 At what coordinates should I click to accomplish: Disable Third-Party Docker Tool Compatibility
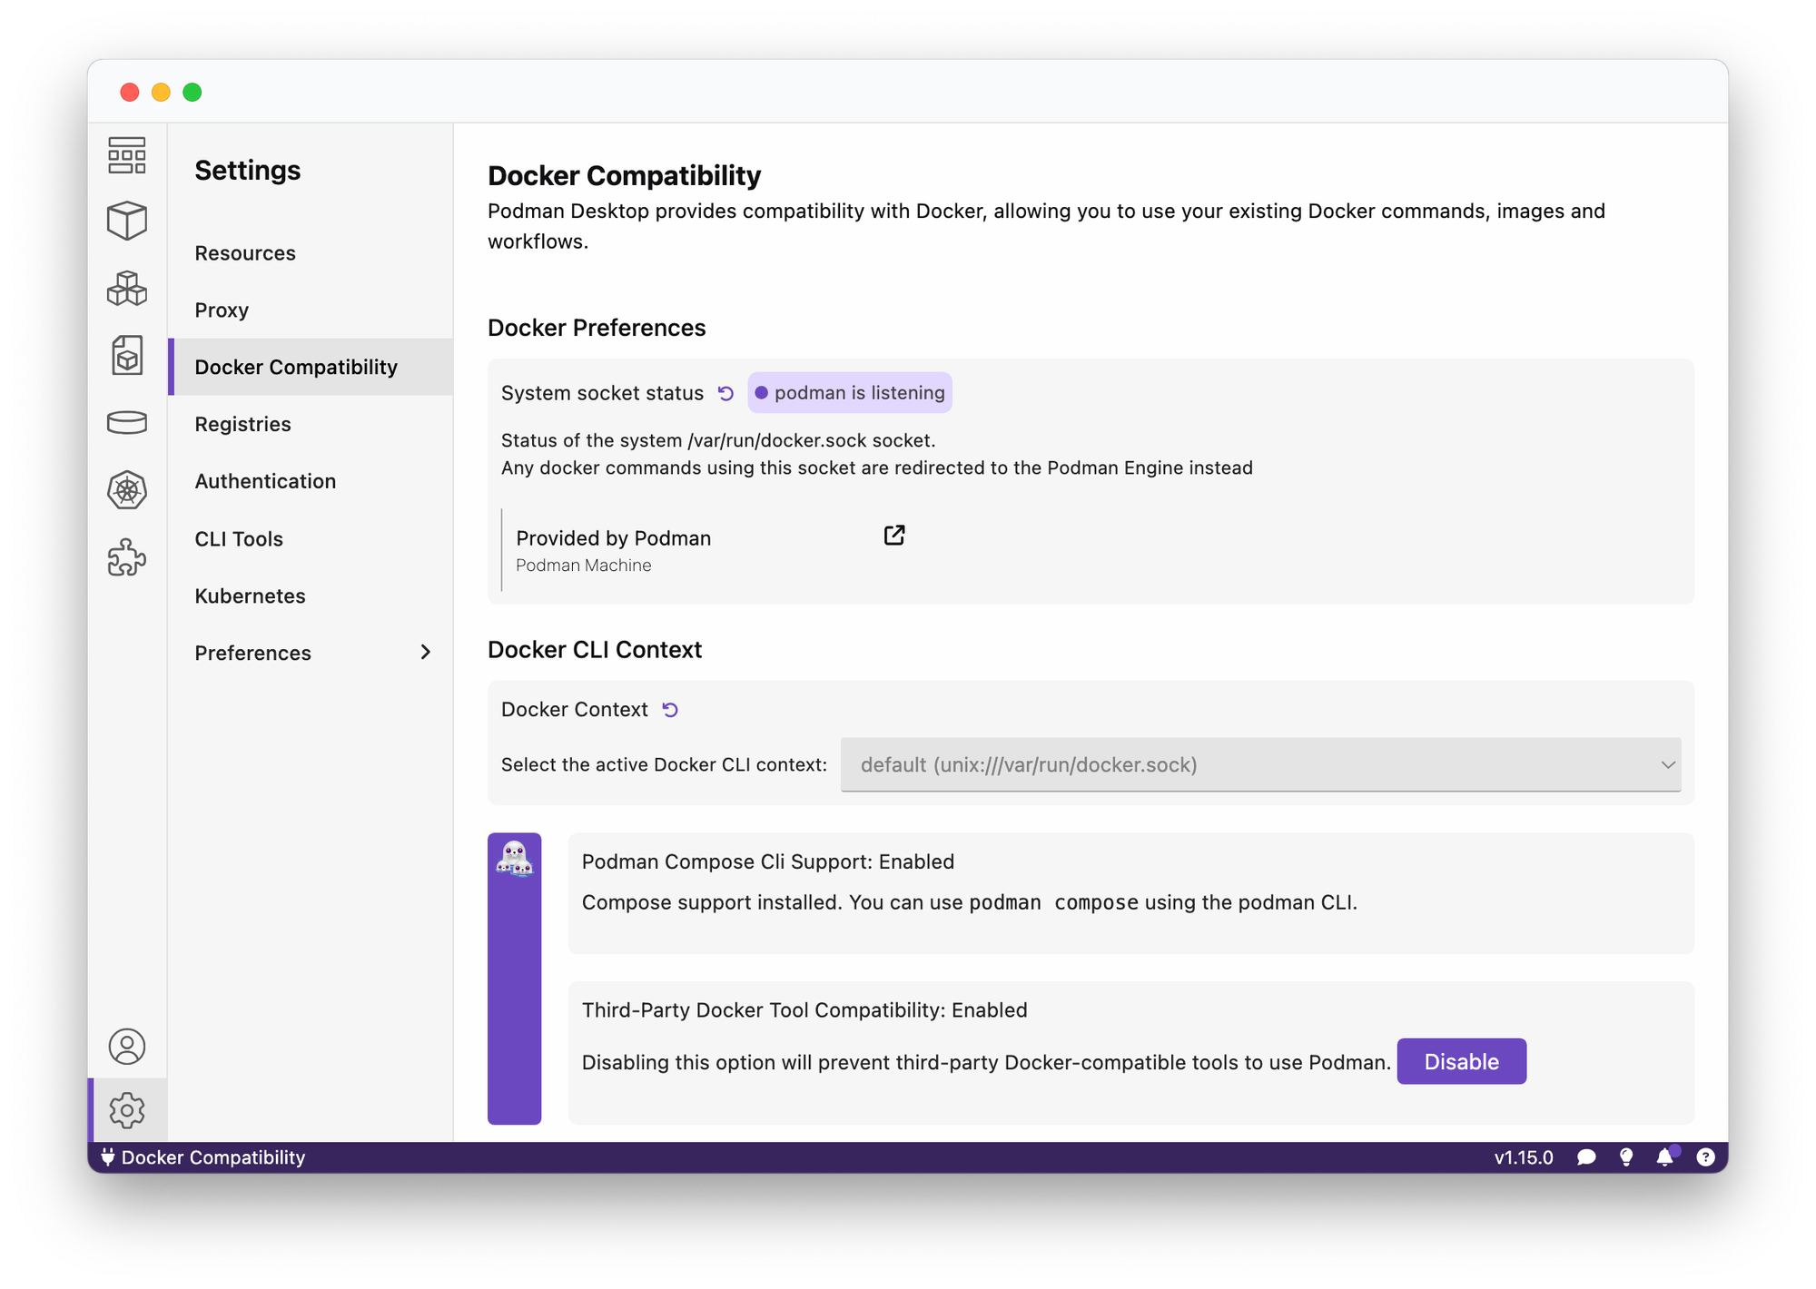click(1461, 1061)
